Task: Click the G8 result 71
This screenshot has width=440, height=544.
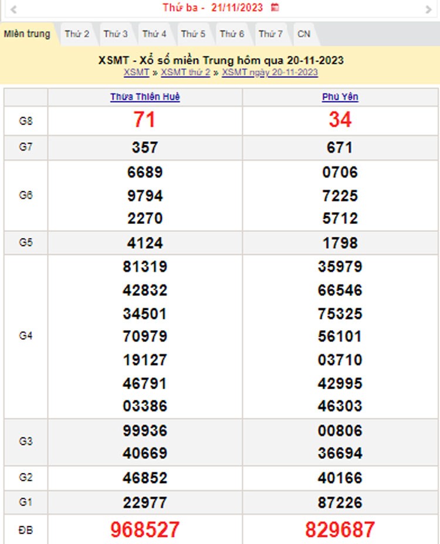Action: [144, 120]
